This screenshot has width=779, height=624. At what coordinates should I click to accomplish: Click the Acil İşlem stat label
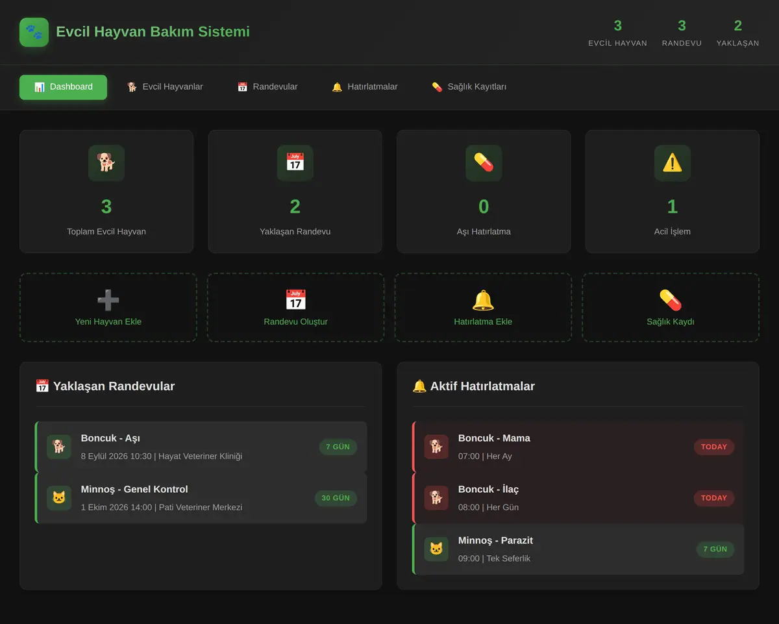(672, 232)
